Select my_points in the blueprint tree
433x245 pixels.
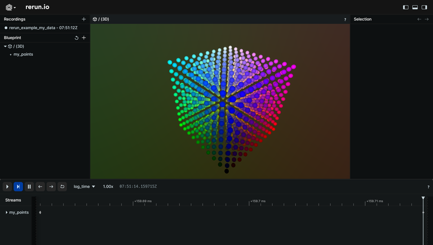pos(23,55)
